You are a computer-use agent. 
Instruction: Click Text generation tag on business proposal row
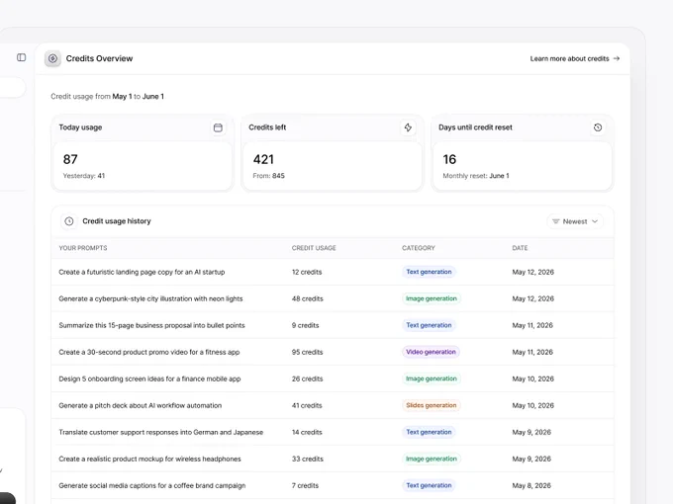point(429,325)
